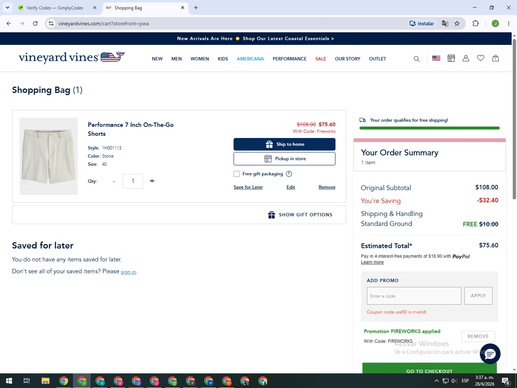Viewport: 517px width, 388px height.
Task: Open the PERFORMANCE menu
Action: (290, 59)
